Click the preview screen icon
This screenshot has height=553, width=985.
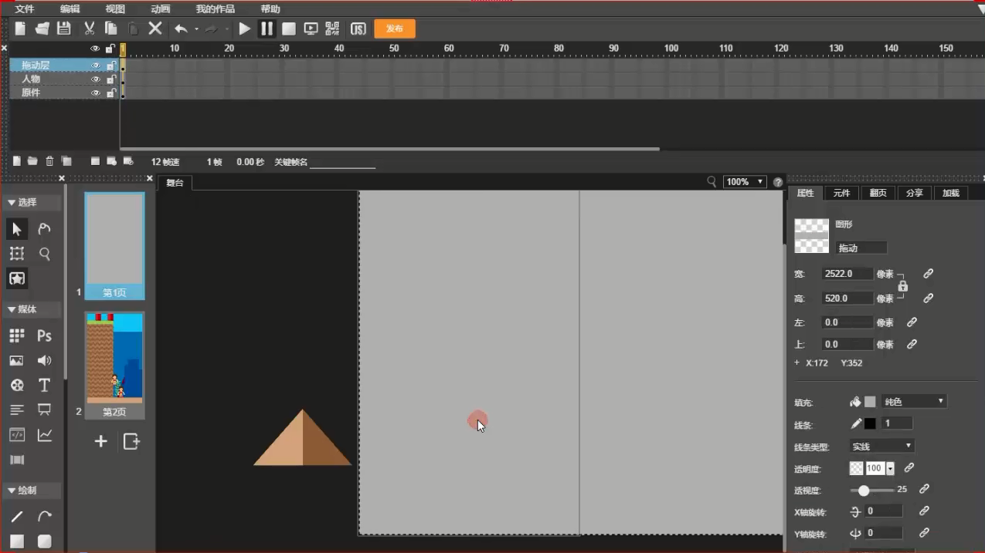[311, 29]
